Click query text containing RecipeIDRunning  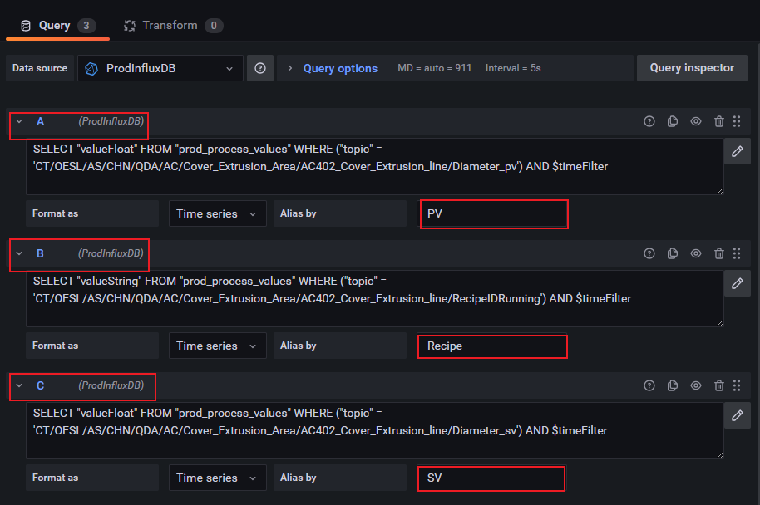[x=374, y=299]
